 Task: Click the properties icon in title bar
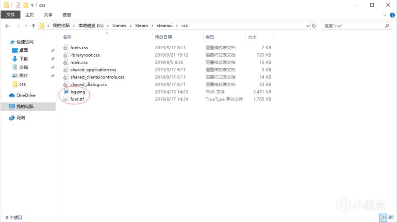(x=18, y=5)
